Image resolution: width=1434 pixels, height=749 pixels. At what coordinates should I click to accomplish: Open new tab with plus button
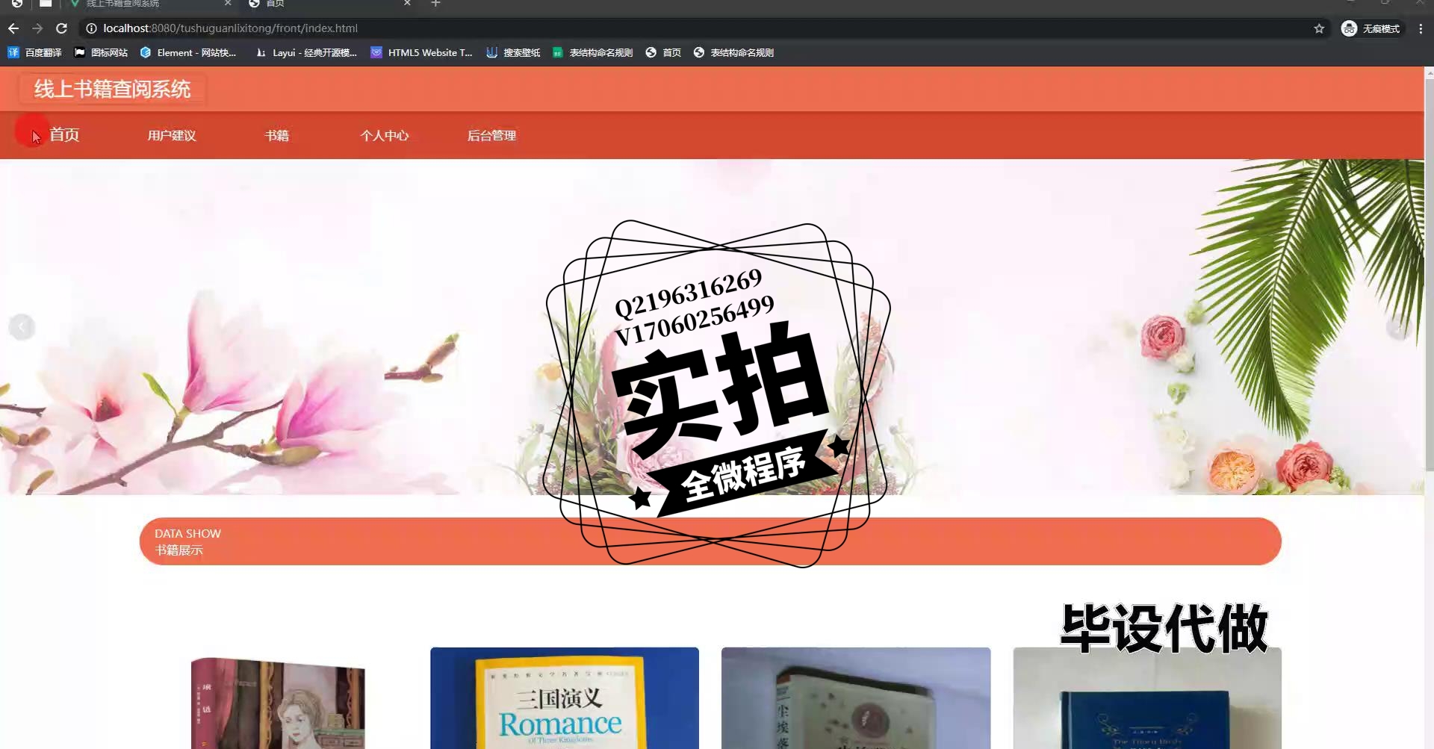[x=435, y=4]
